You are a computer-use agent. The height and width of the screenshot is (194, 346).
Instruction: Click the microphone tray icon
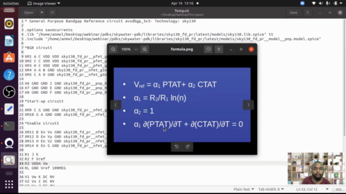tap(328, 3)
